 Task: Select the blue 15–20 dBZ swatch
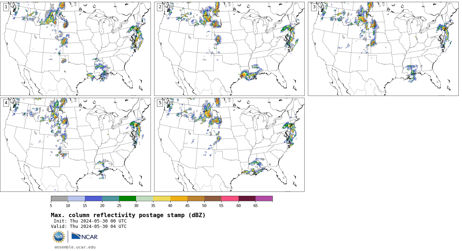pos(93,198)
